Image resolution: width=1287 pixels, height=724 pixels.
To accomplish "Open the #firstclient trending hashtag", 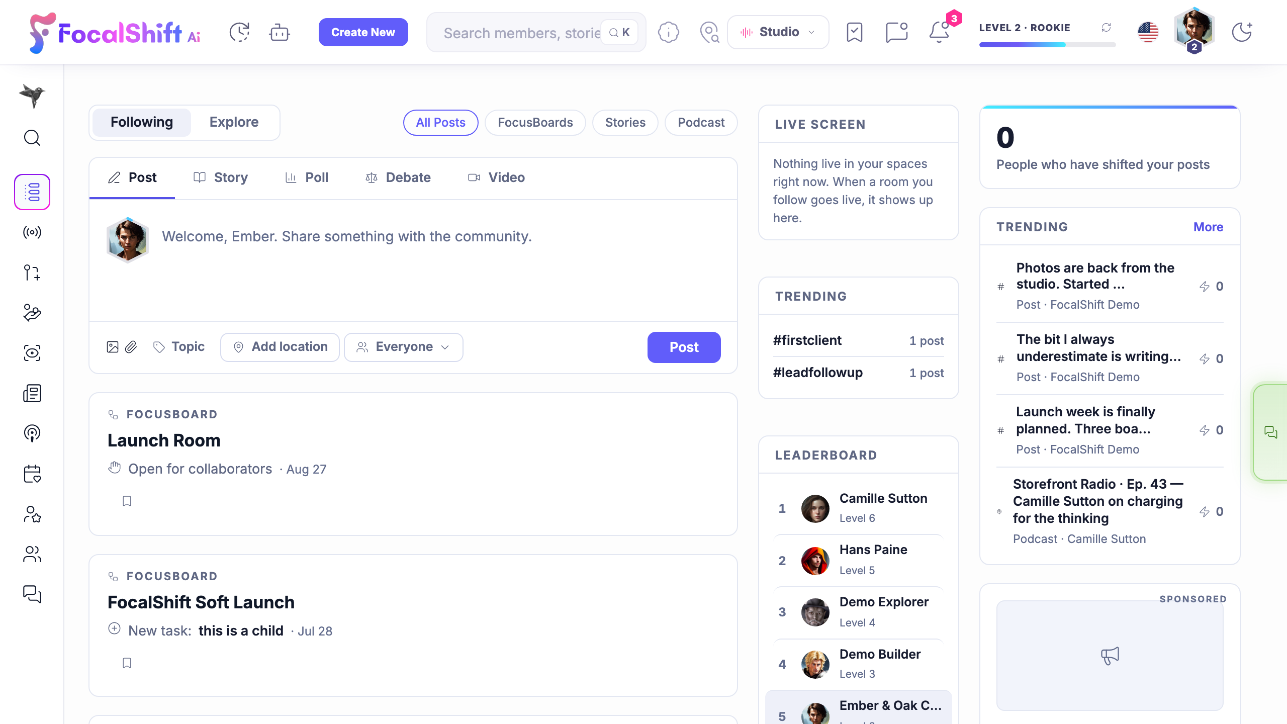I will tap(807, 340).
